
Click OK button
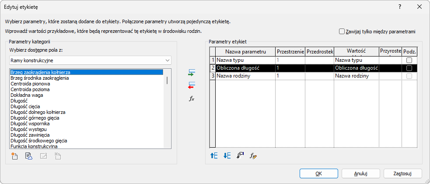point(319,173)
